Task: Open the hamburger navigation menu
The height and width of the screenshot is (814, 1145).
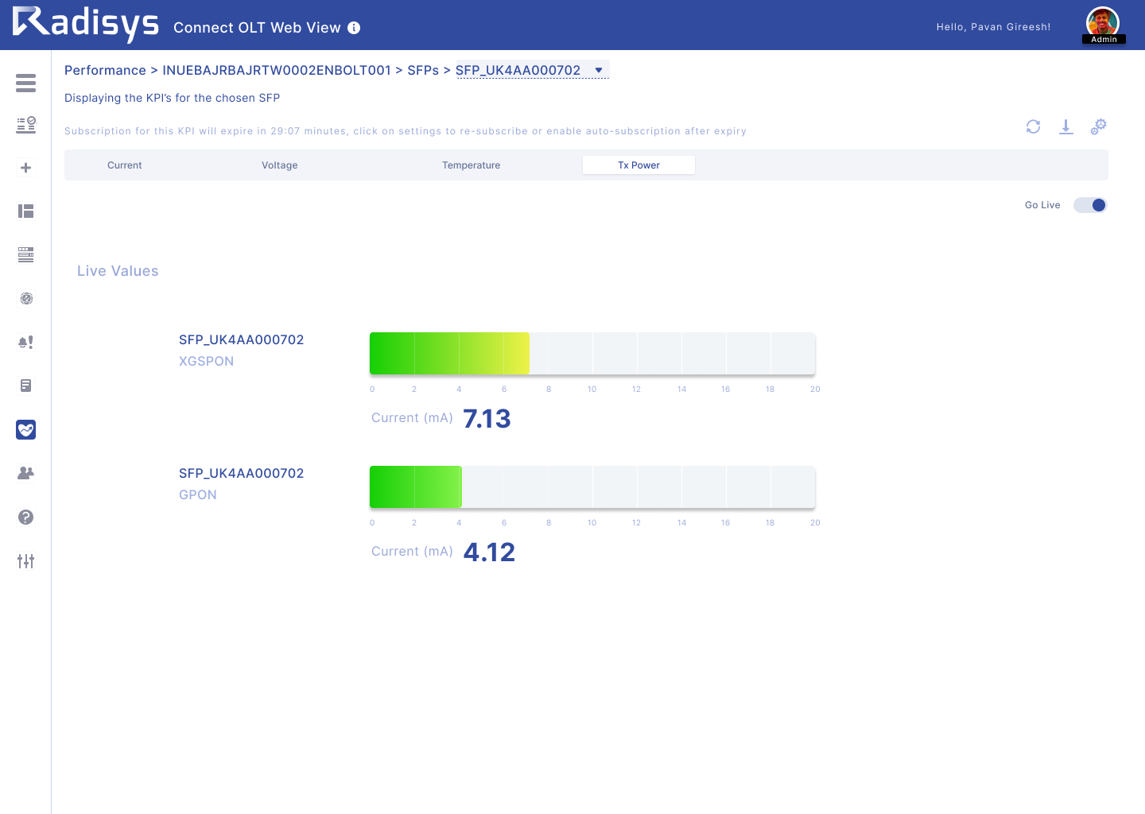Action: pos(25,83)
